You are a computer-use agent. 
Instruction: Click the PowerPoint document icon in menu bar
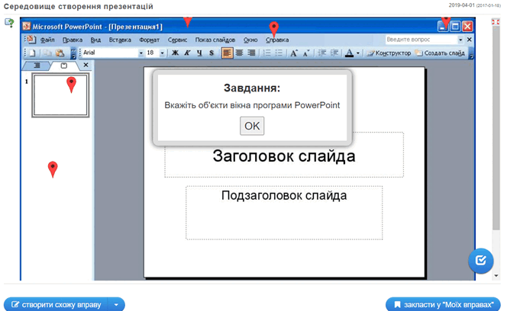point(31,40)
